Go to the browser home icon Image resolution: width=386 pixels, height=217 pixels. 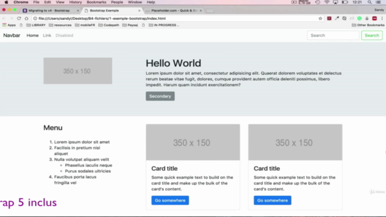27,19
